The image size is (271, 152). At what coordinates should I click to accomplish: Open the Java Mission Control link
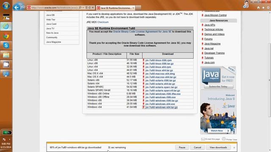pos(216,15)
